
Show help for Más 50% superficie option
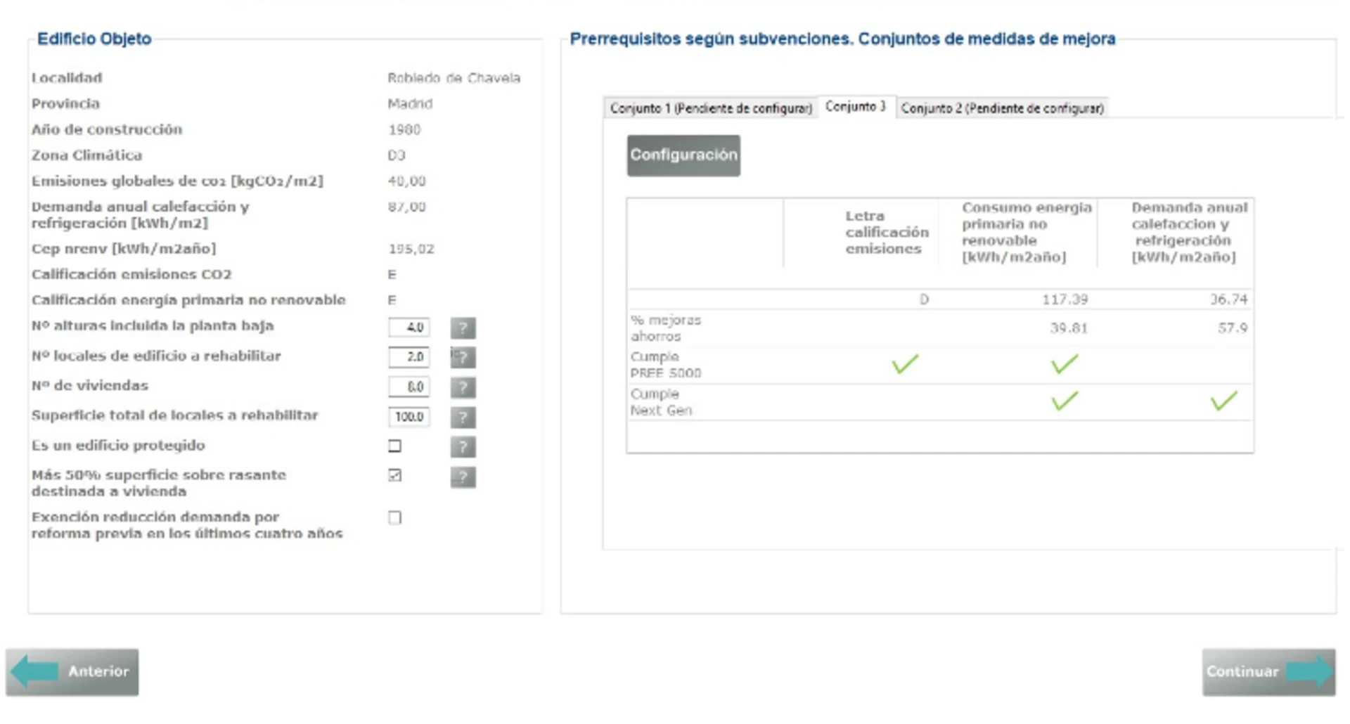pos(463,477)
